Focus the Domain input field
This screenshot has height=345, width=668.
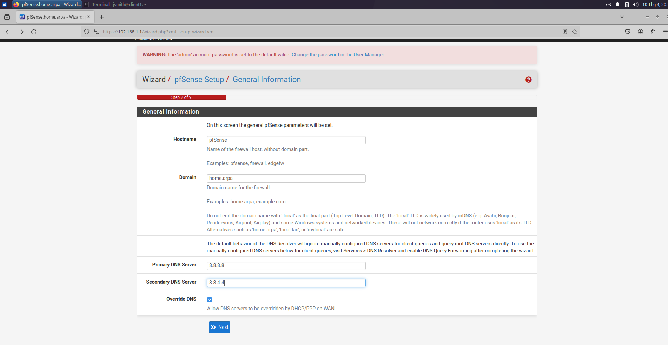[x=286, y=178]
